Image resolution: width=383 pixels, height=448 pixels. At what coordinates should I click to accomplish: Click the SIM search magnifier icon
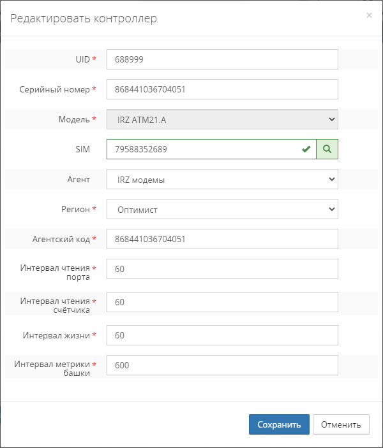pyautogui.click(x=327, y=149)
